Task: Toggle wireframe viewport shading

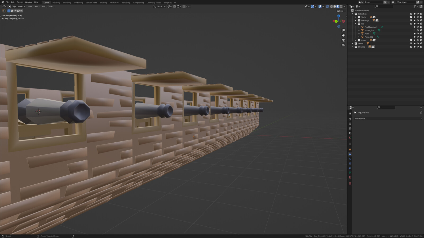Action: [331, 6]
